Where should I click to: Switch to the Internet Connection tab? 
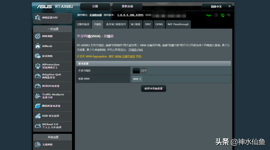[83, 24]
